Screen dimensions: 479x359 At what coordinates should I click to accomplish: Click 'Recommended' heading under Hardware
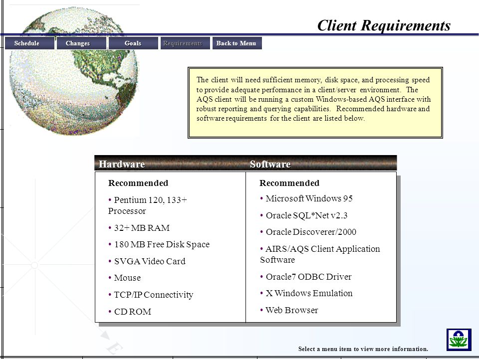138,183
